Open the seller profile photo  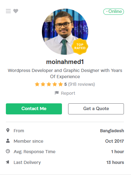[x=65, y=32]
